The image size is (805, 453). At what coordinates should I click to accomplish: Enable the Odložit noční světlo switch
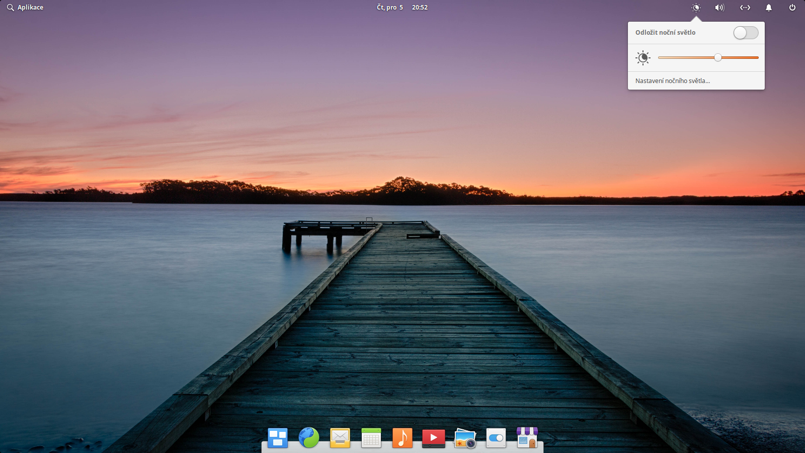(x=746, y=32)
